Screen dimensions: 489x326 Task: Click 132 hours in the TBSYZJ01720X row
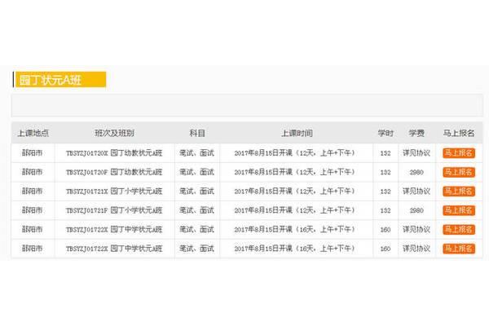point(385,153)
